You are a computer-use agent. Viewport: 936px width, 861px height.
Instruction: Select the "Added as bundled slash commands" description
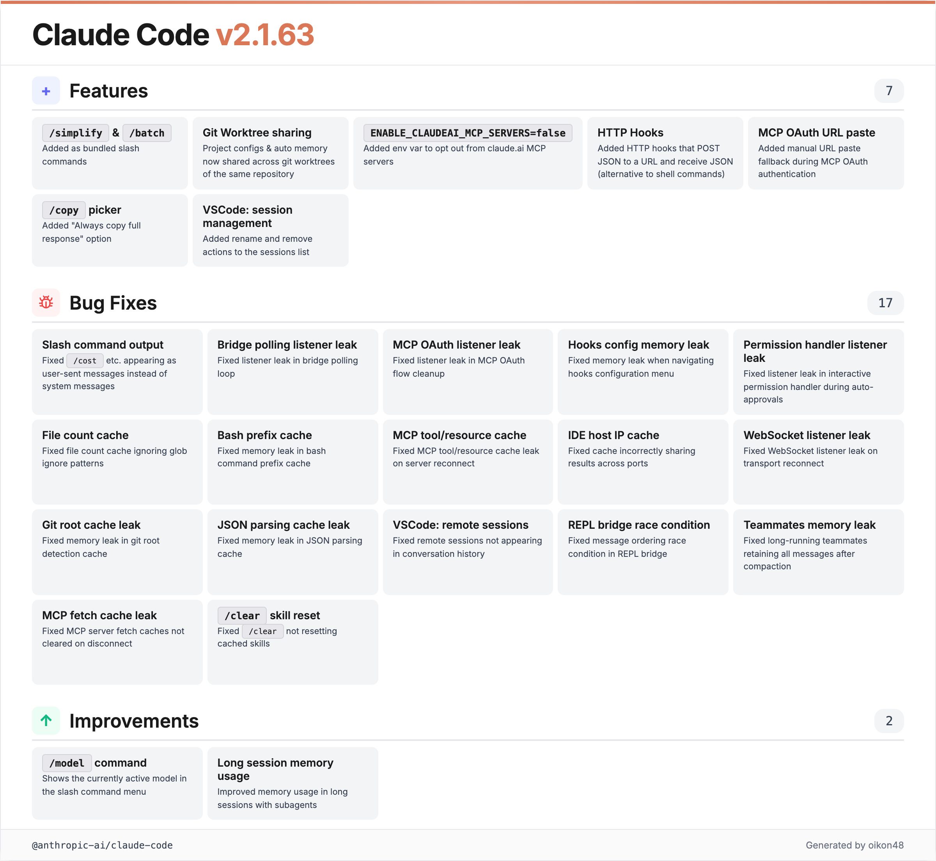(91, 155)
